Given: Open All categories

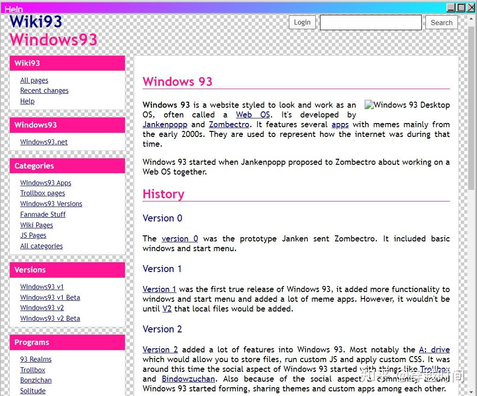Looking at the screenshot, I should (x=41, y=246).
